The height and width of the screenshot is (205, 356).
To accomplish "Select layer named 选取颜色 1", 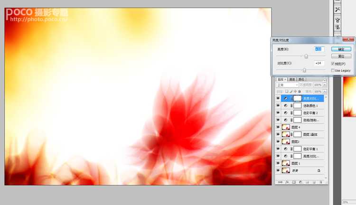I will (310, 105).
